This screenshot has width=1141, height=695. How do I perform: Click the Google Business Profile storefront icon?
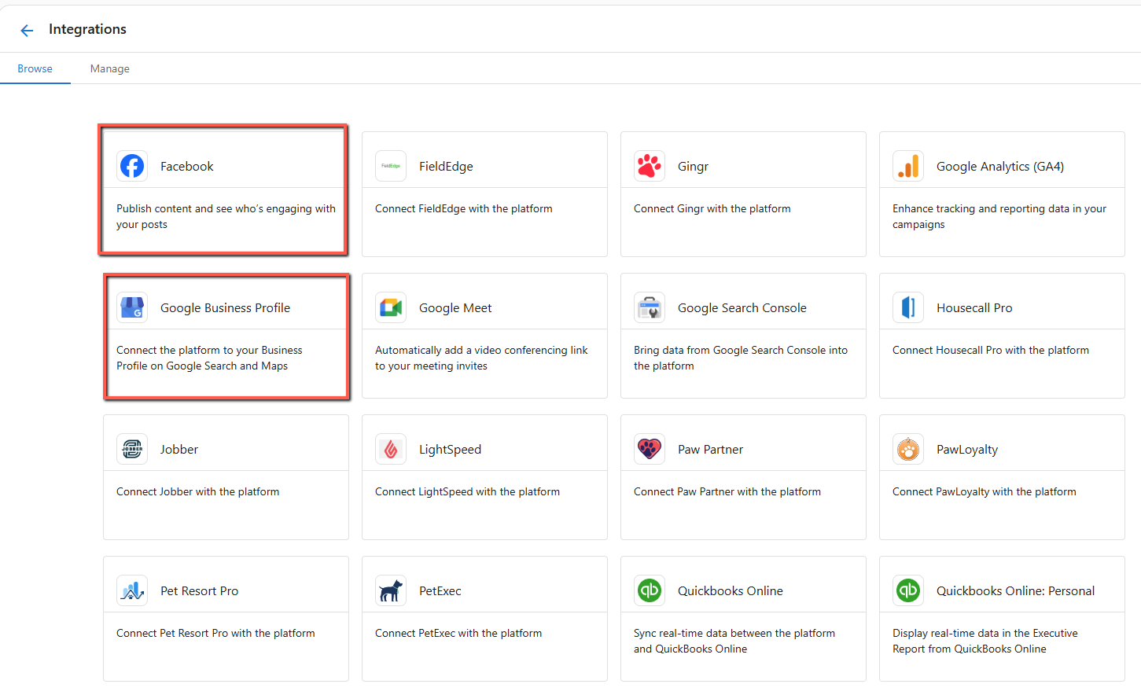click(132, 307)
